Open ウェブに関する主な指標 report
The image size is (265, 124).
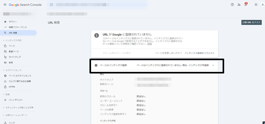[20, 81]
